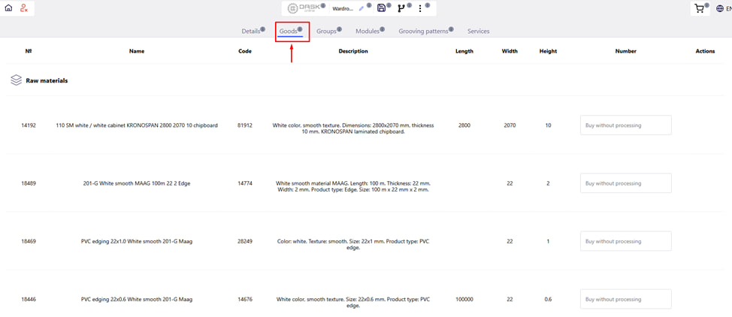Viewport: 732px width, 317px height.
Task: Click the red user icon beside home
Action: point(24,8)
